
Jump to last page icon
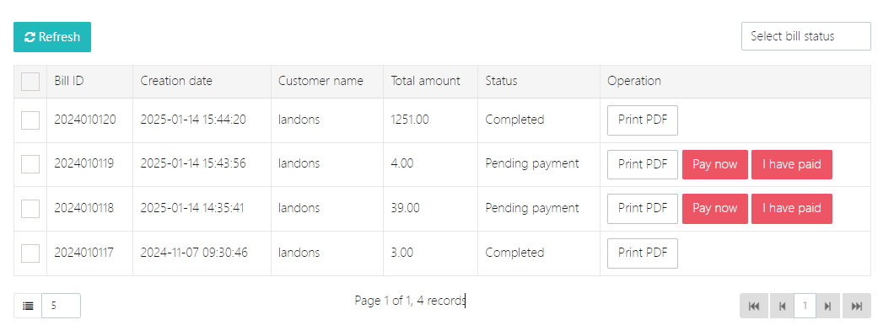point(856,306)
